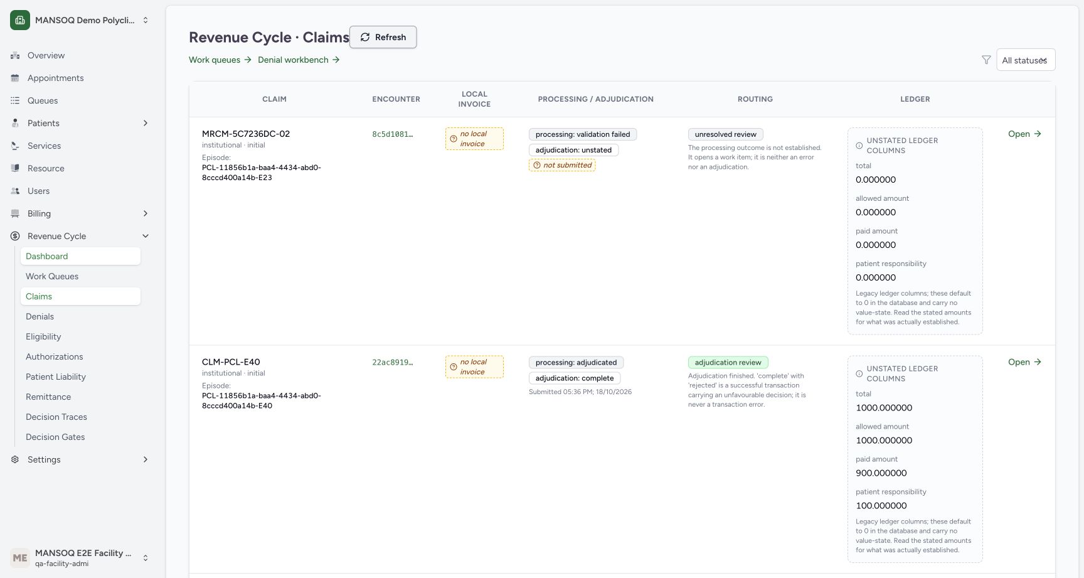This screenshot has height=578, width=1084.
Task: Click the Billing sidebar icon
Action: (x=15, y=213)
